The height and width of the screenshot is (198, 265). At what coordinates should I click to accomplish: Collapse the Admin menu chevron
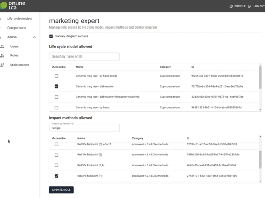click(34, 37)
